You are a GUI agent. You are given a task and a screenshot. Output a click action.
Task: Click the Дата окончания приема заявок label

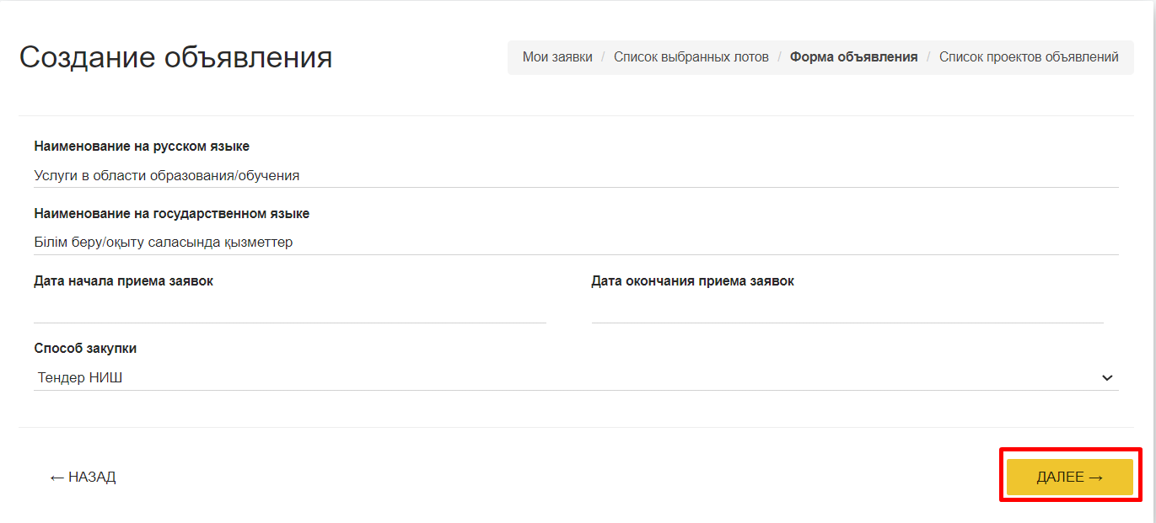click(x=693, y=281)
